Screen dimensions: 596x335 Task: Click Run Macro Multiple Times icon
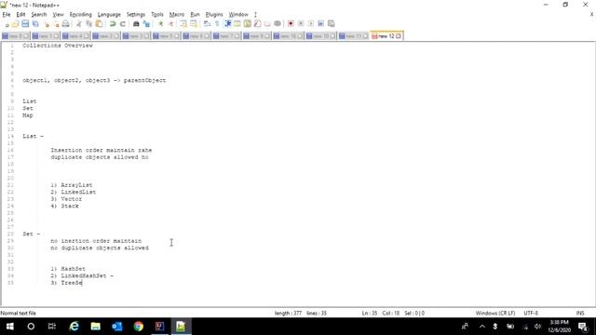pyautogui.click(x=320, y=24)
